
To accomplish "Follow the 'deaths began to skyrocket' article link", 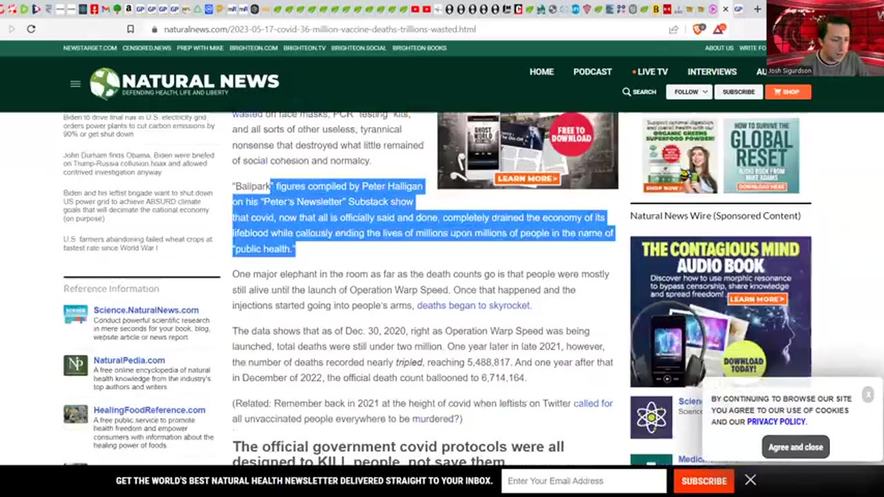I will click(x=473, y=305).
